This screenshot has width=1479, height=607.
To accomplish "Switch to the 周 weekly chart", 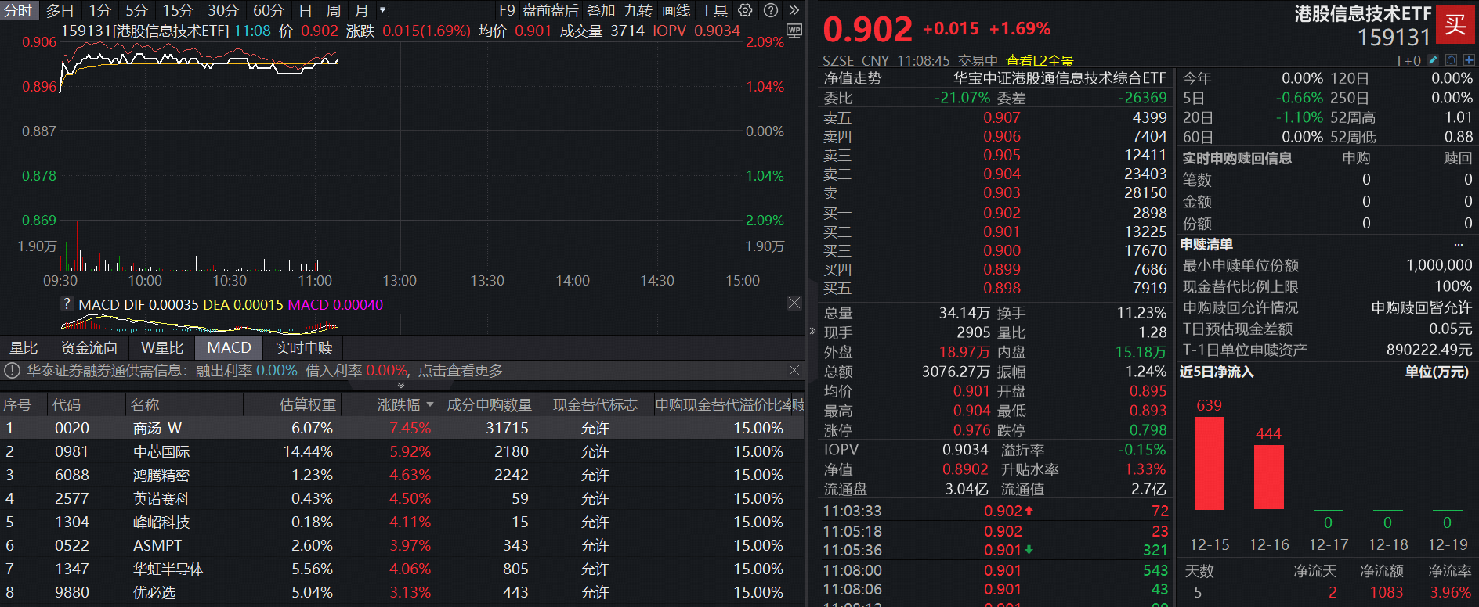I will click(x=334, y=10).
